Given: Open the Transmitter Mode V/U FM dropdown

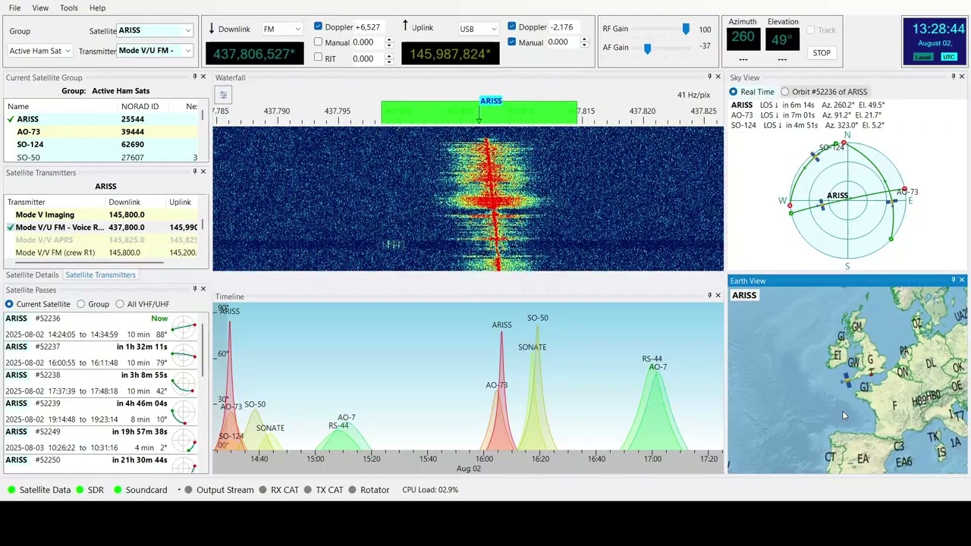Looking at the screenshot, I should 156,51.
